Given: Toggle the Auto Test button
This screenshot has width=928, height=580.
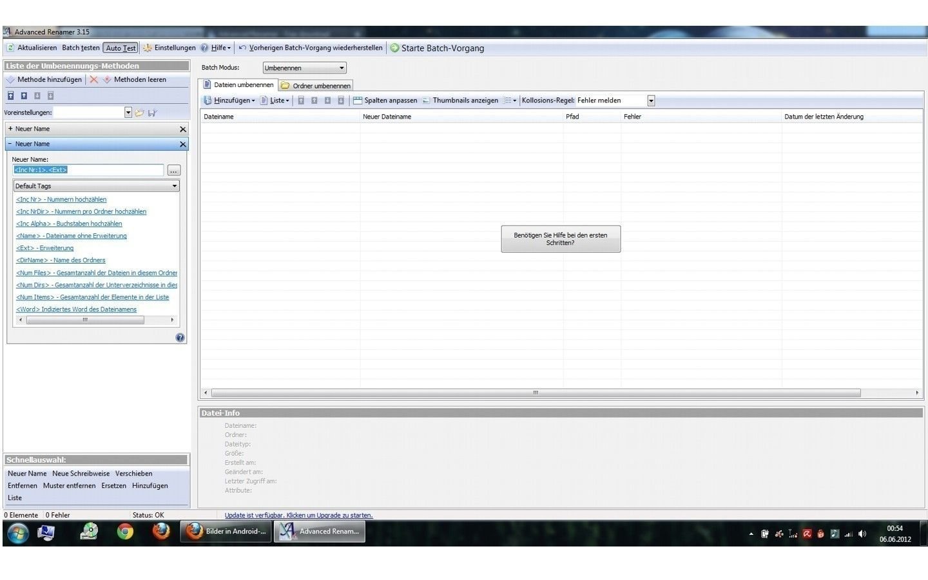Looking at the screenshot, I should [x=121, y=48].
